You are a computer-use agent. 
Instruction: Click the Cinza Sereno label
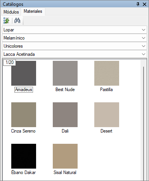tap(23, 131)
